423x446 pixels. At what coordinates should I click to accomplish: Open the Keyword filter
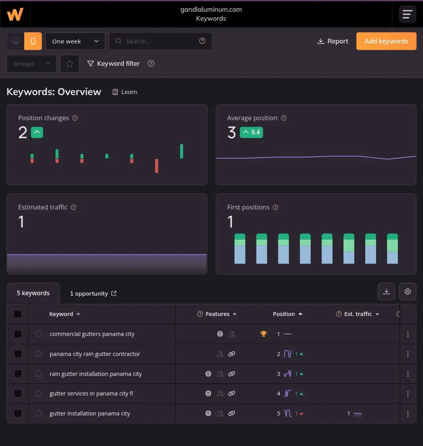pos(114,63)
